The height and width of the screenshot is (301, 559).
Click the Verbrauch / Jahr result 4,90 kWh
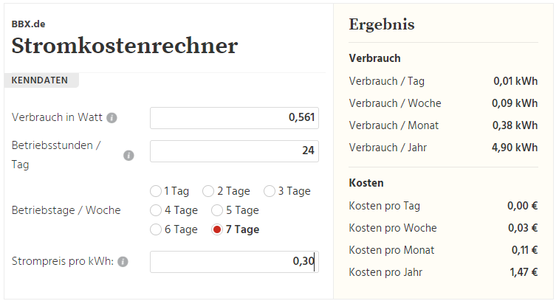coord(515,148)
